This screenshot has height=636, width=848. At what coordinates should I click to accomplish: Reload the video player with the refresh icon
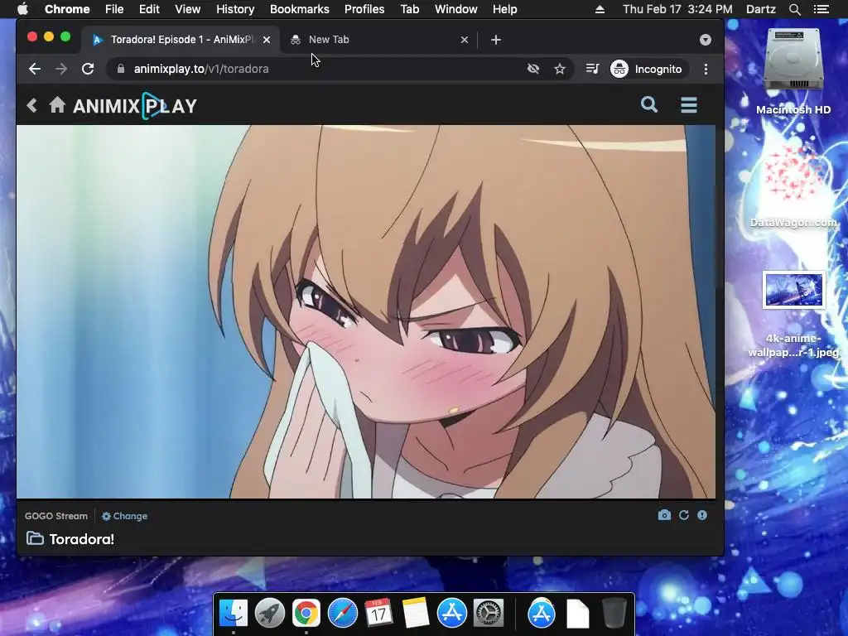coord(683,515)
